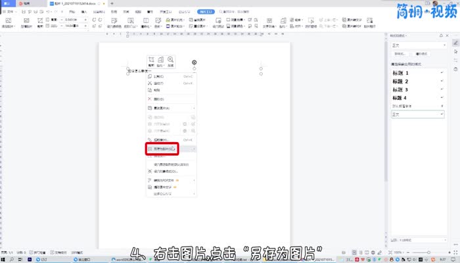Viewport: 460px width, 263px height.
Task: Click the Delete entry's X icon
Action: pyautogui.click(x=150, y=99)
